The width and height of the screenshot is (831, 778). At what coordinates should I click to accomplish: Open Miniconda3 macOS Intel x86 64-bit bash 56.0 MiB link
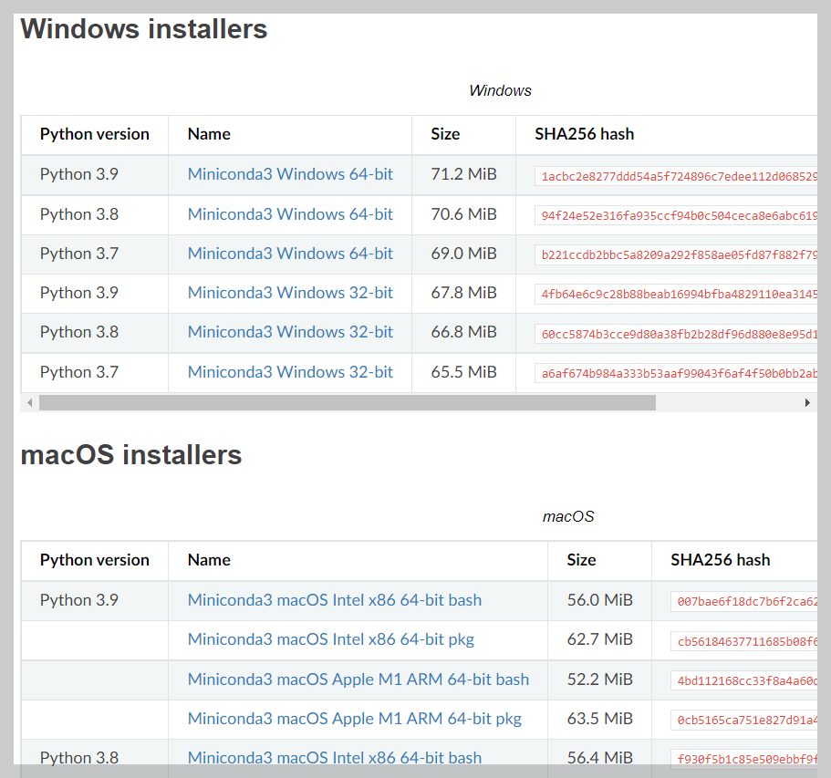tap(335, 600)
